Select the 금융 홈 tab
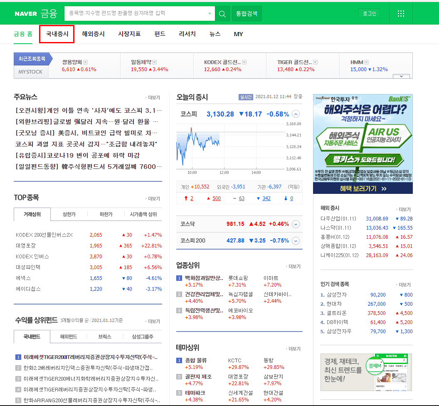Screen dimensions: 439x406 23,34
